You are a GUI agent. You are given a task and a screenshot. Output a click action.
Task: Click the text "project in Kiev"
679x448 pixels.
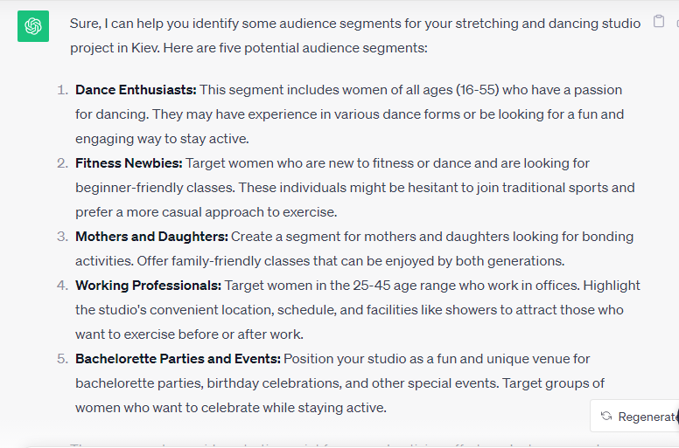coord(115,48)
